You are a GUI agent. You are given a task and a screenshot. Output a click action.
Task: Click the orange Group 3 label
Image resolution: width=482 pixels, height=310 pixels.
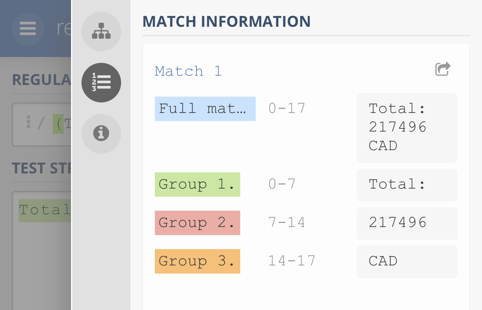tap(197, 261)
